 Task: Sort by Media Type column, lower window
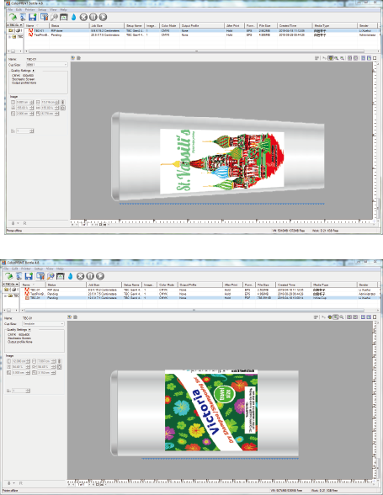333,285
